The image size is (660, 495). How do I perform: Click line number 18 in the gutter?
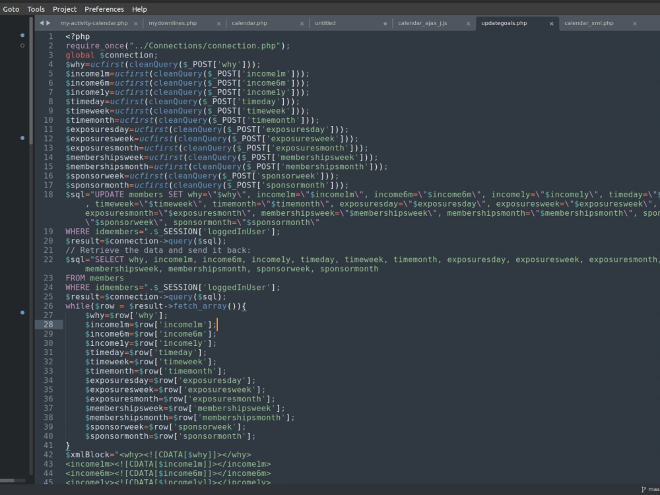48,195
